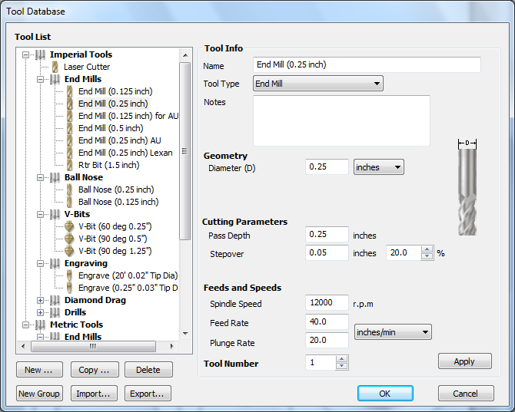515x412 pixels.
Task: Click the end mill diagram image
Action: click(467, 187)
